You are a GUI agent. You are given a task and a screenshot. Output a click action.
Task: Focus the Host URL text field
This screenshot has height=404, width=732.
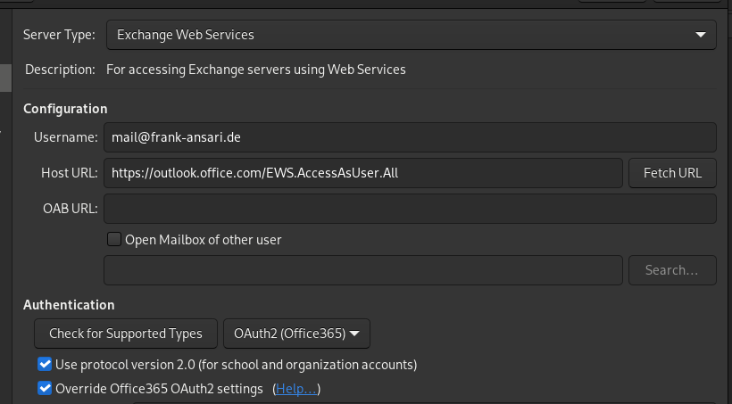(x=363, y=173)
